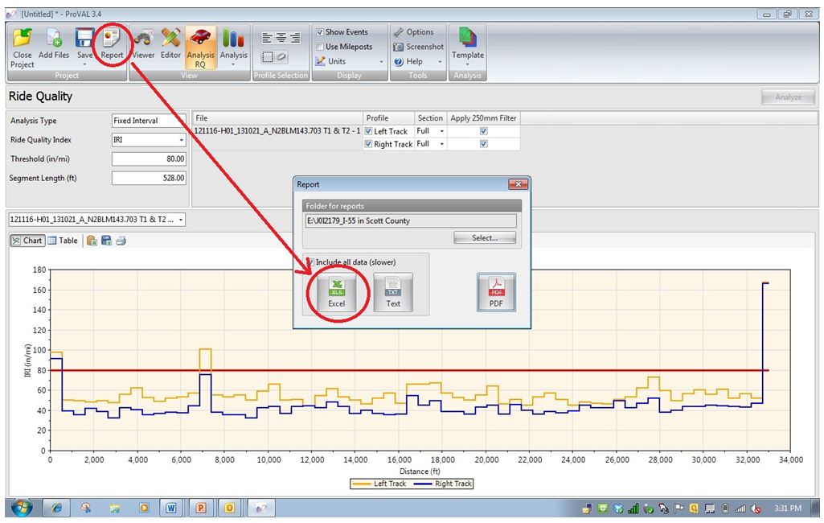
Task: Align profiles left in Profile Selection
Action: [267, 38]
